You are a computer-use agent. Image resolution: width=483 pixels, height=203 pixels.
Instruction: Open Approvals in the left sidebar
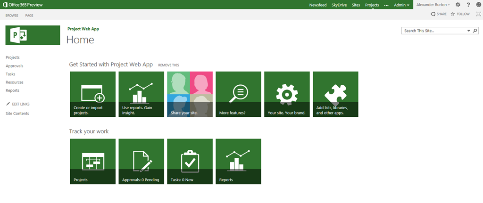click(15, 66)
